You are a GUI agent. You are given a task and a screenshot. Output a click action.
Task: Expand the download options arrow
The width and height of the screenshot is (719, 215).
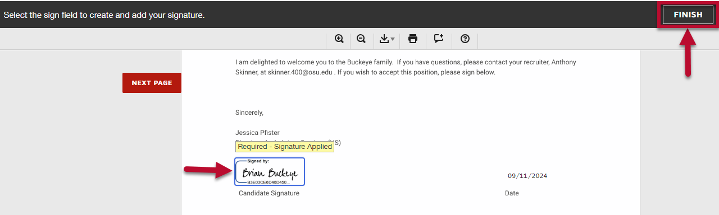[x=393, y=39]
